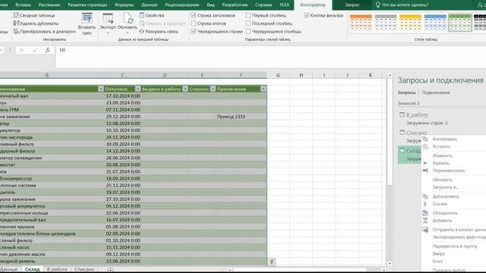Screen dimensions: 486x273
Task: Click the confirm checkmark in formula bar
Action: tap(35, 50)
